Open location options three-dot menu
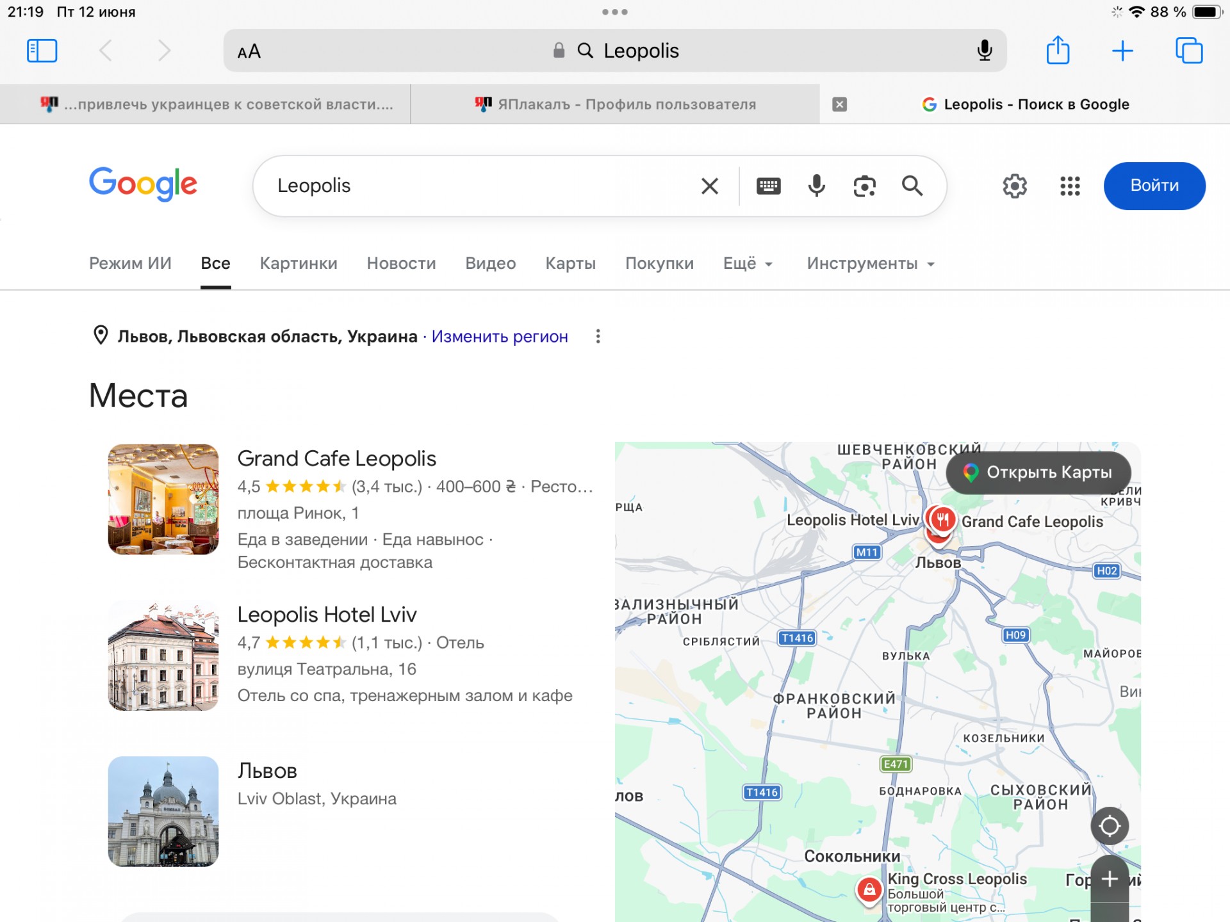Viewport: 1230px width, 922px height. [598, 336]
